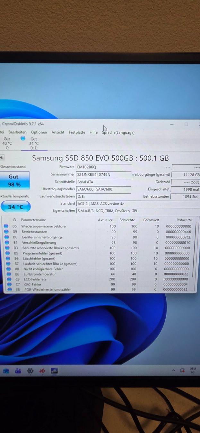Open the mail app icon in taskbar

pyautogui.click(x=6, y=371)
